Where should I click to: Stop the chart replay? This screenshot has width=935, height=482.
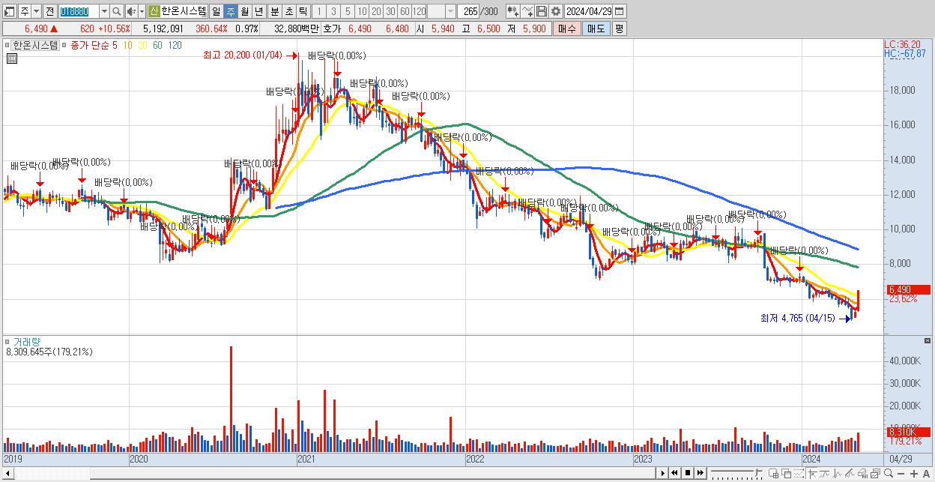688,473
